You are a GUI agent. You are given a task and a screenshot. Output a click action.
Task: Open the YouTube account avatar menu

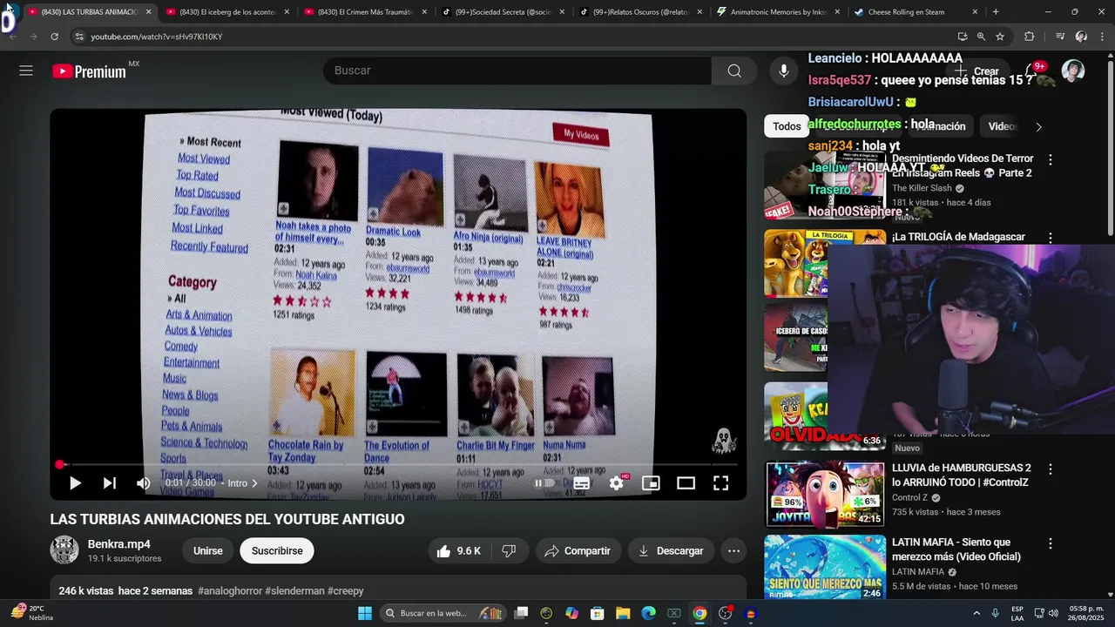coord(1073,71)
